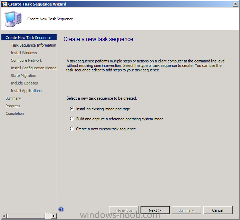Click the 'Create New Task Sequence' header text
This screenshot has width=240, height=220.
(x=50, y=19)
